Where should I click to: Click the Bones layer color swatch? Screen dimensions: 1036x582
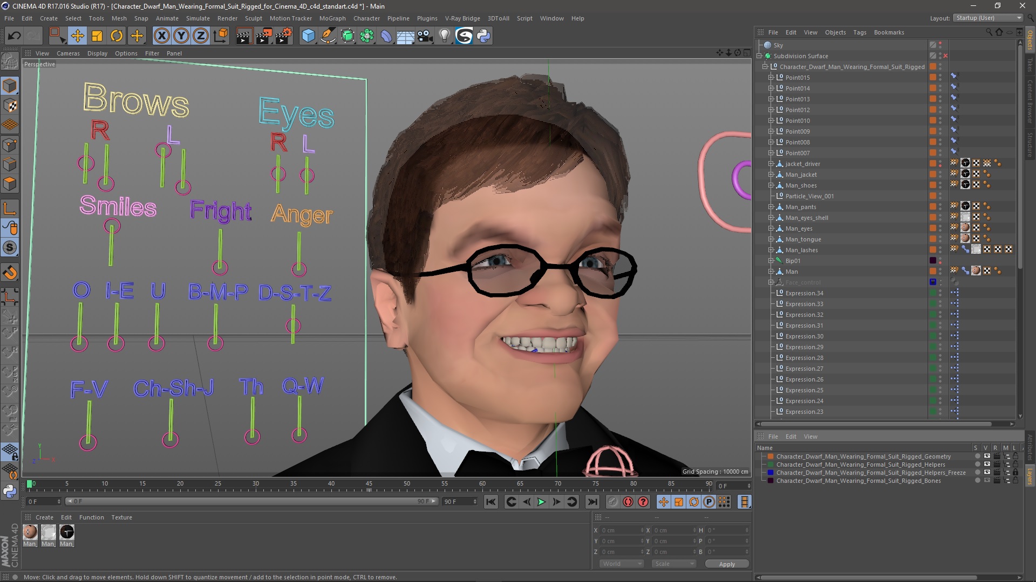[x=771, y=481]
